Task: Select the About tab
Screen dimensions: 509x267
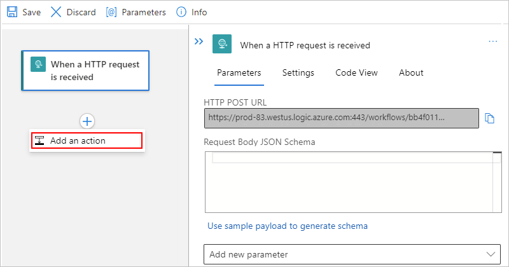Action: click(x=411, y=72)
